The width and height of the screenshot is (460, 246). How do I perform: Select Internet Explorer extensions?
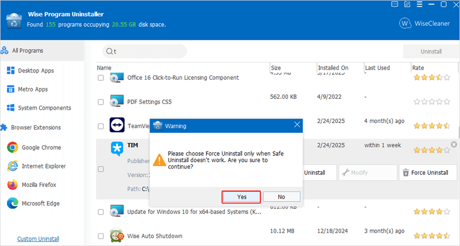pos(44,166)
